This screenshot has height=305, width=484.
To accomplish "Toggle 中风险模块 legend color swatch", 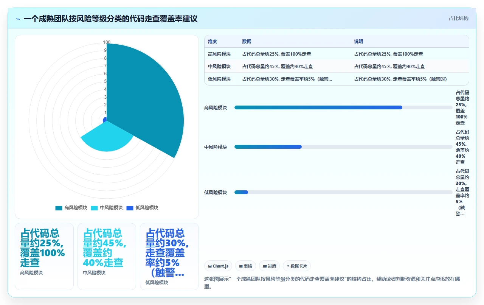I will tap(94, 208).
